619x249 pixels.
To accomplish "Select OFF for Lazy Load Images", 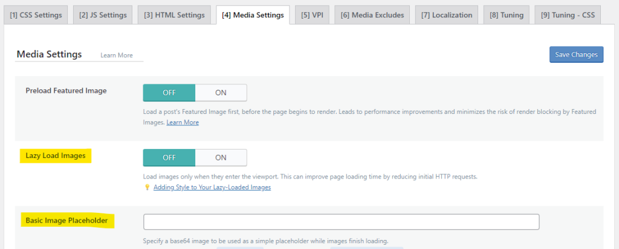I will pos(169,157).
